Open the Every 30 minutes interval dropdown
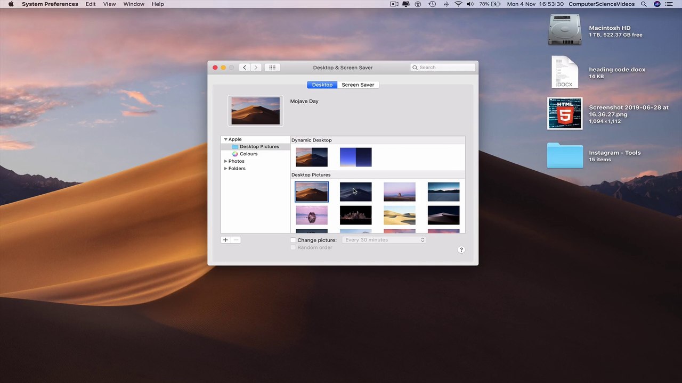 pyautogui.click(x=384, y=240)
